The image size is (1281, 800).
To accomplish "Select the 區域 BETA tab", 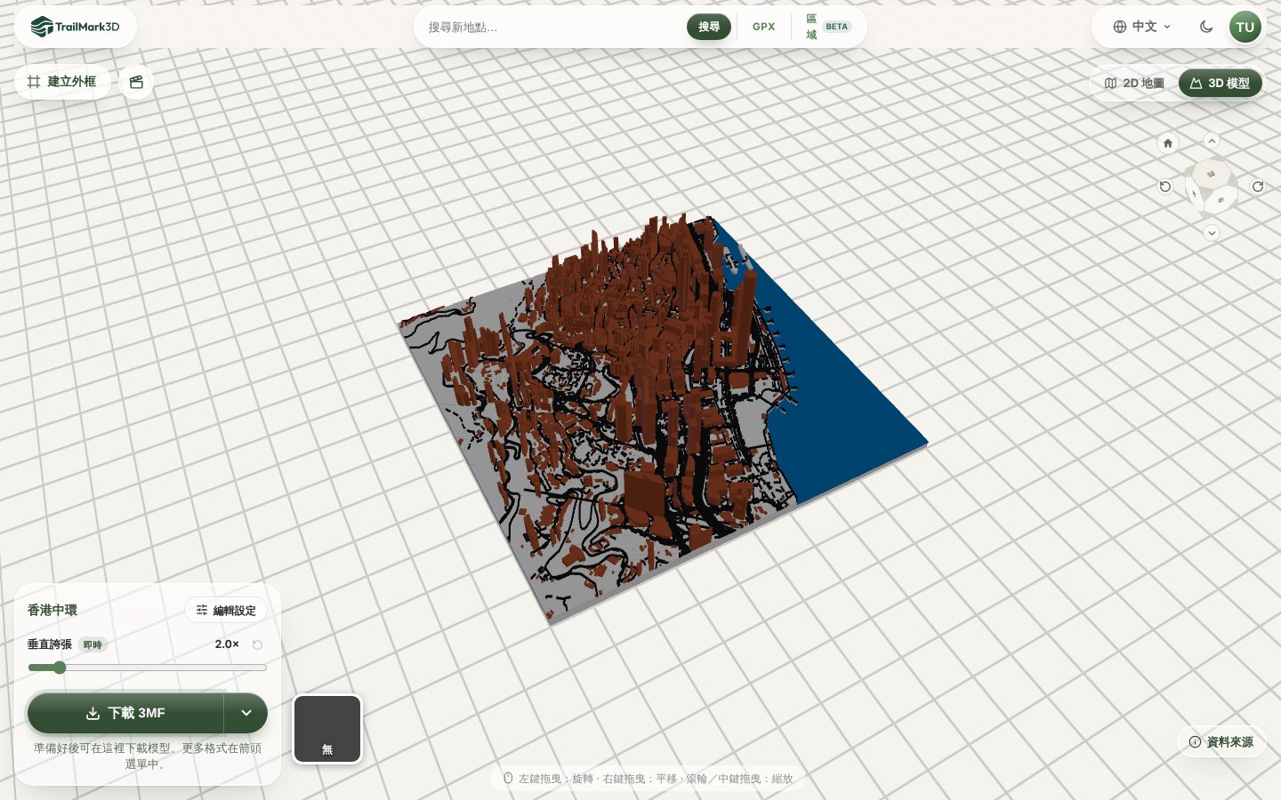I will pyautogui.click(x=828, y=27).
